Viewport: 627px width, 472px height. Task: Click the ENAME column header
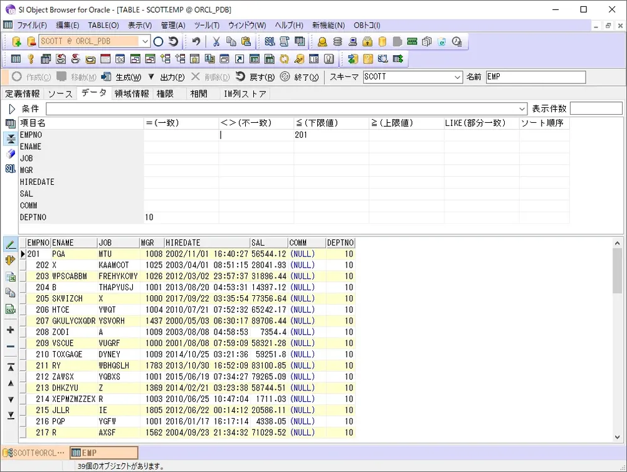coord(75,243)
